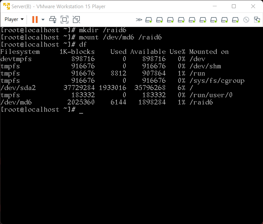The image size is (263, 224).
Task: Click the VMware logo in title bar
Action: [x=7, y=6]
